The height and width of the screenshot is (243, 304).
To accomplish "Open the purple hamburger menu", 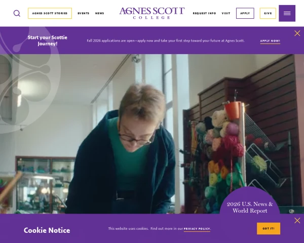I will (287, 13).
